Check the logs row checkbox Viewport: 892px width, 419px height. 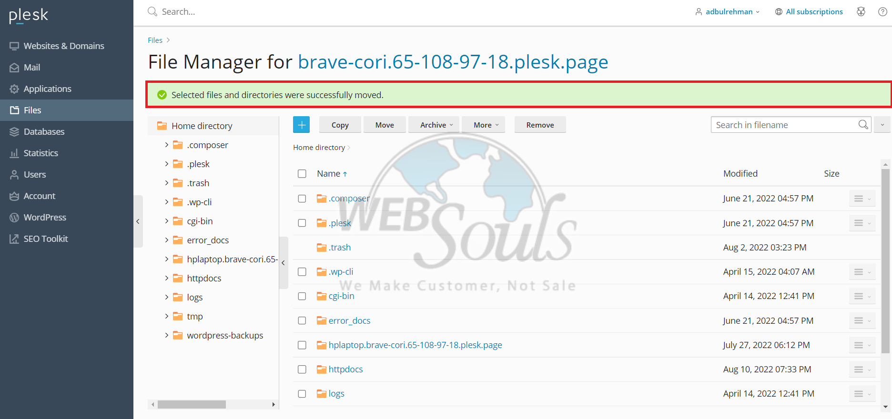[x=302, y=394]
